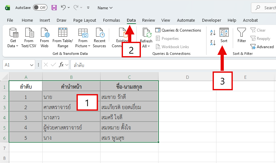
Task: Open the Redo history dropdown arrow
Action: 81,8
